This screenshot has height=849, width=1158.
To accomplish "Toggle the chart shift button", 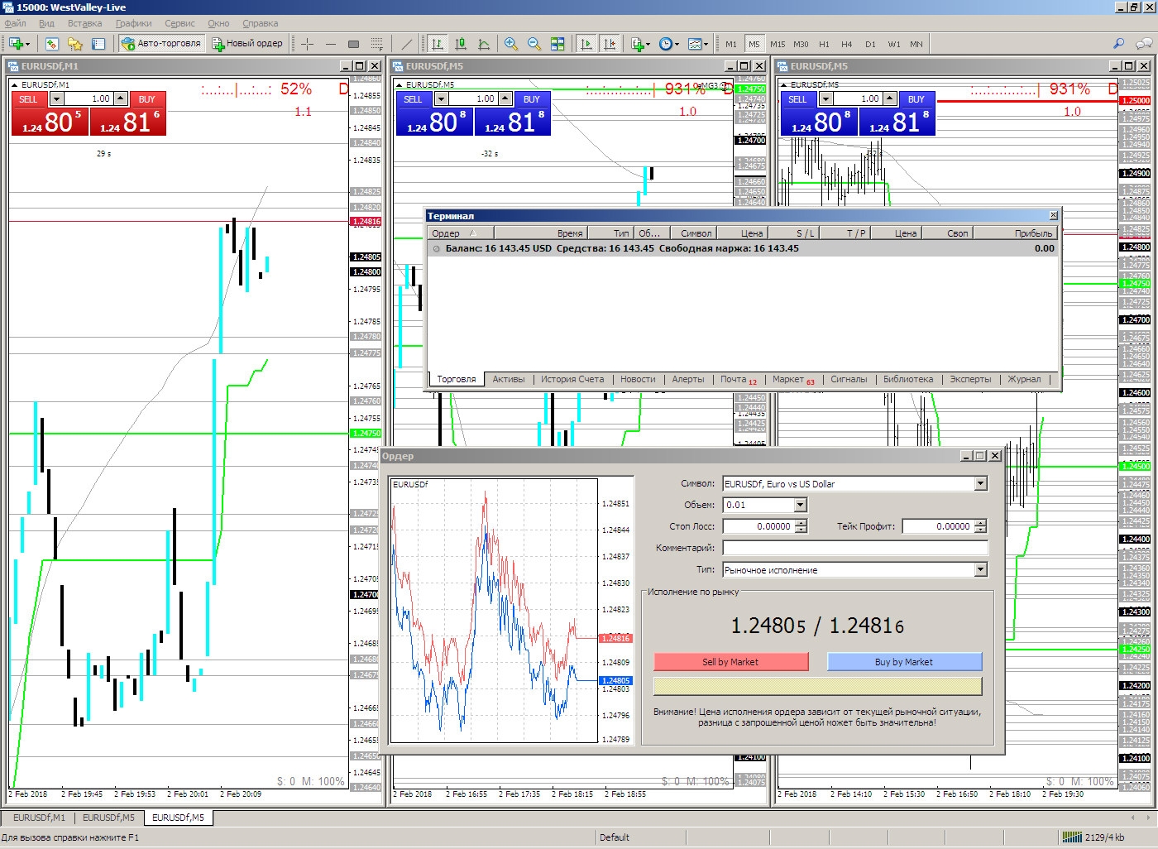I will point(610,44).
